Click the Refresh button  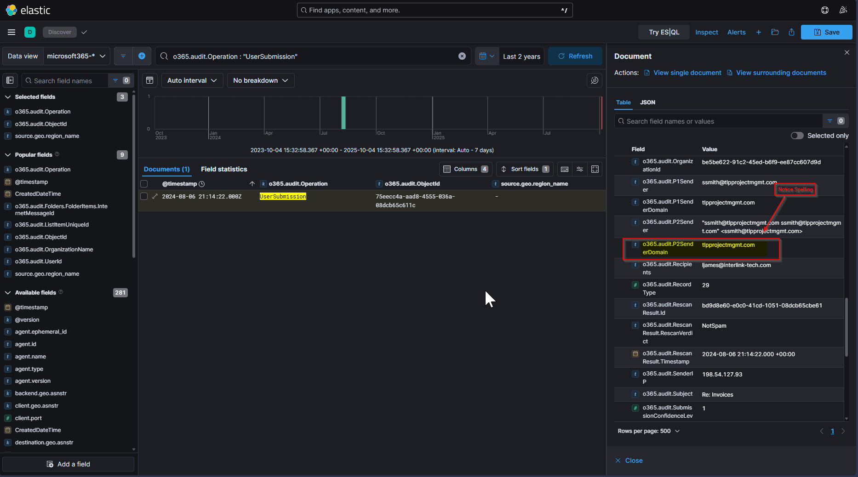(x=575, y=56)
